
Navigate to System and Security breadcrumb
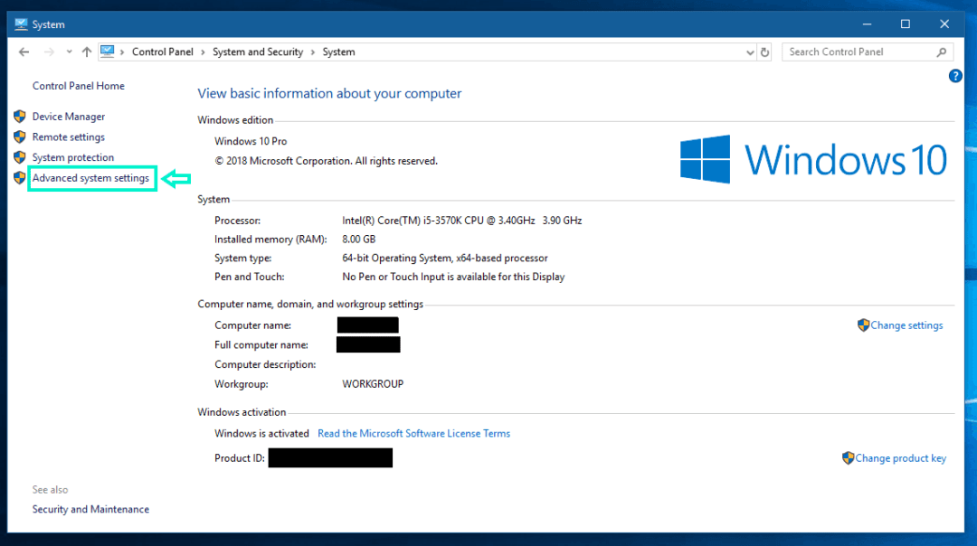coord(259,52)
